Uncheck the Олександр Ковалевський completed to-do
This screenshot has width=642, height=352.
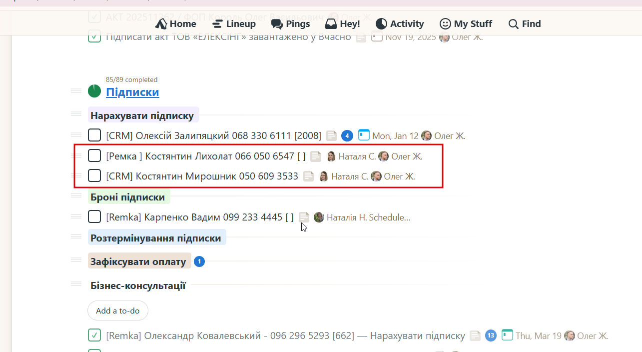click(x=94, y=335)
